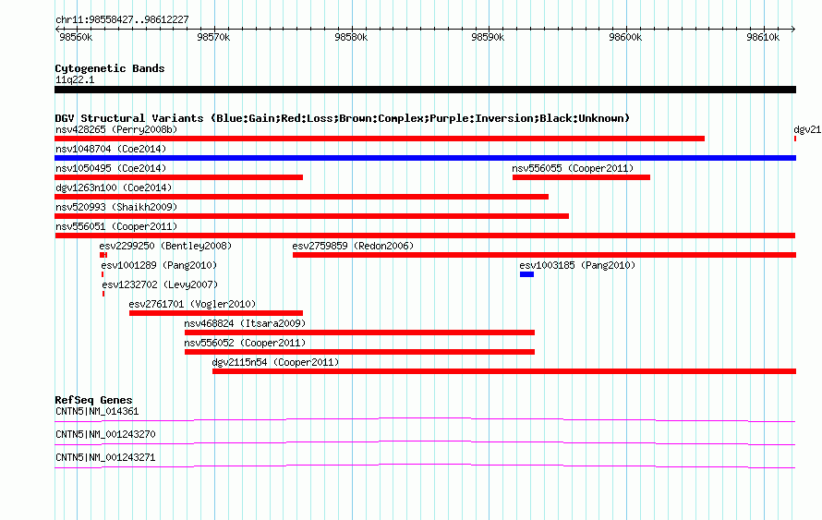Viewport: 822px width, 520px height.
Task: Open the CNTN5|NM_001243271 gene label
Action: (x=105, y=457)
